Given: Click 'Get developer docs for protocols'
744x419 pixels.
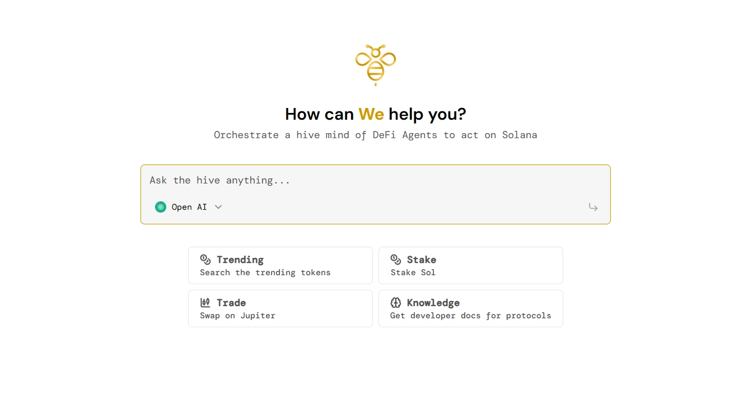Looking at the screenshot, I should (470, 316).
